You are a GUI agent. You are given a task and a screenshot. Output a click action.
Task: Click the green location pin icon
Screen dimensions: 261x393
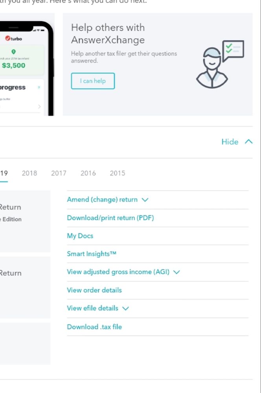coord(14,52)
